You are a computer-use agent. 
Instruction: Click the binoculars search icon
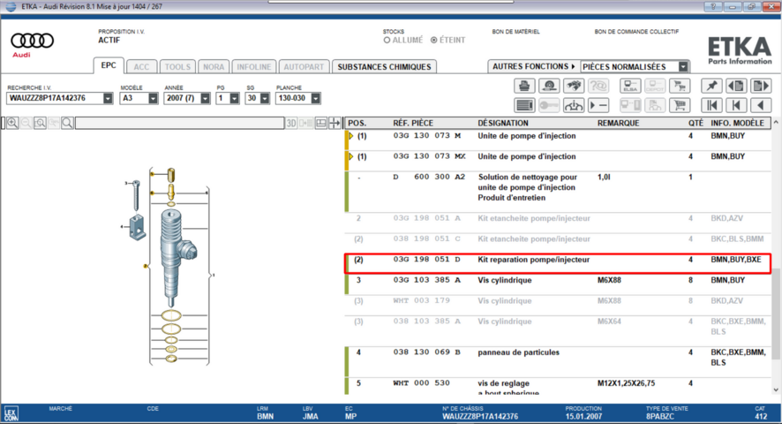tap(574, 86)
